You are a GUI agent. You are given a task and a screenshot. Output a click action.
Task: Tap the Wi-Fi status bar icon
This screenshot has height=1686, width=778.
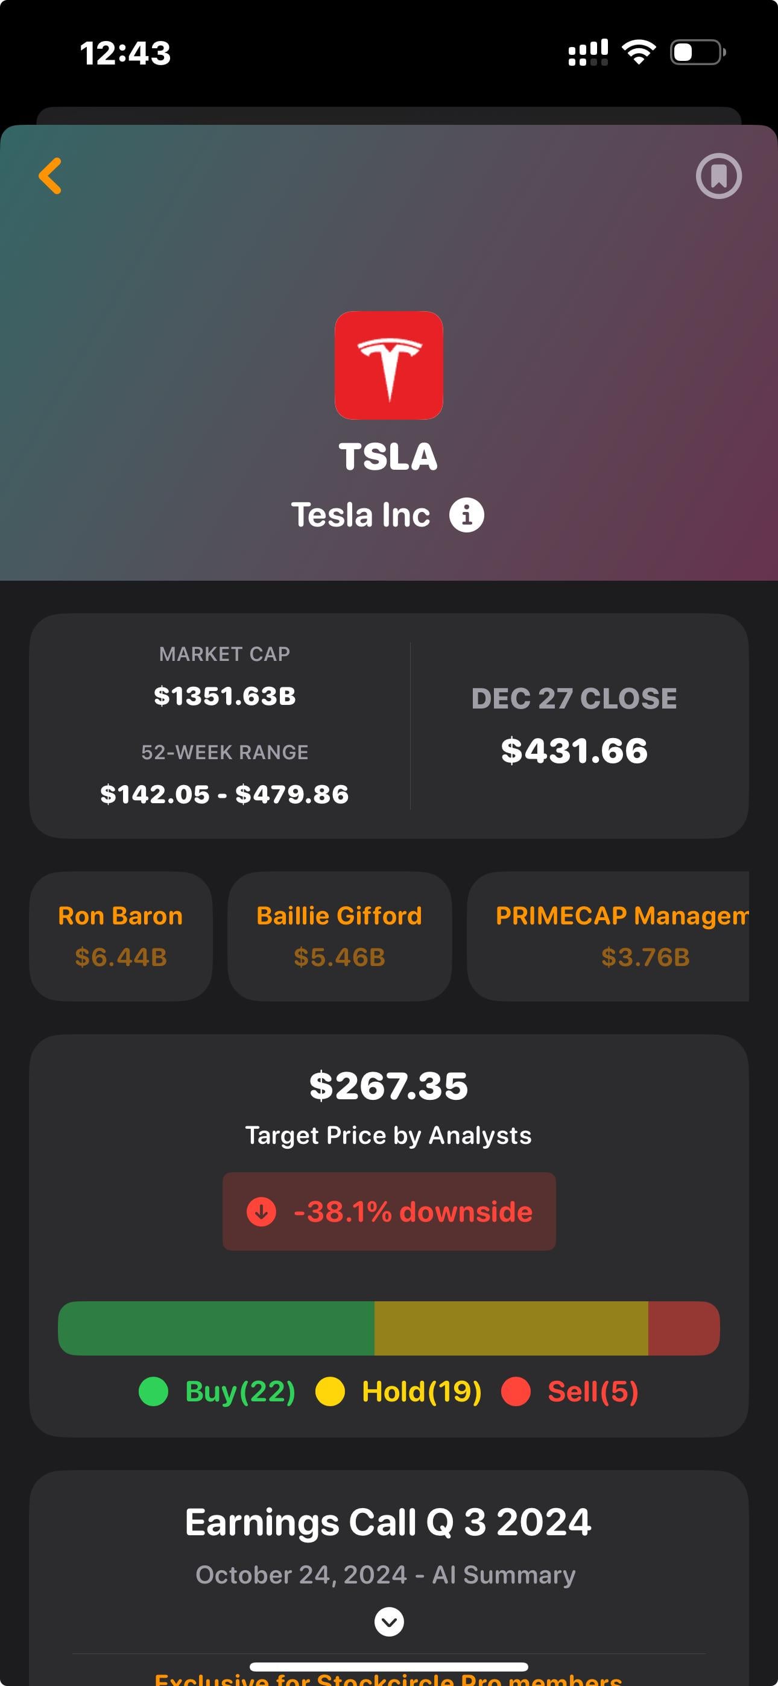[x=639, y=52]
